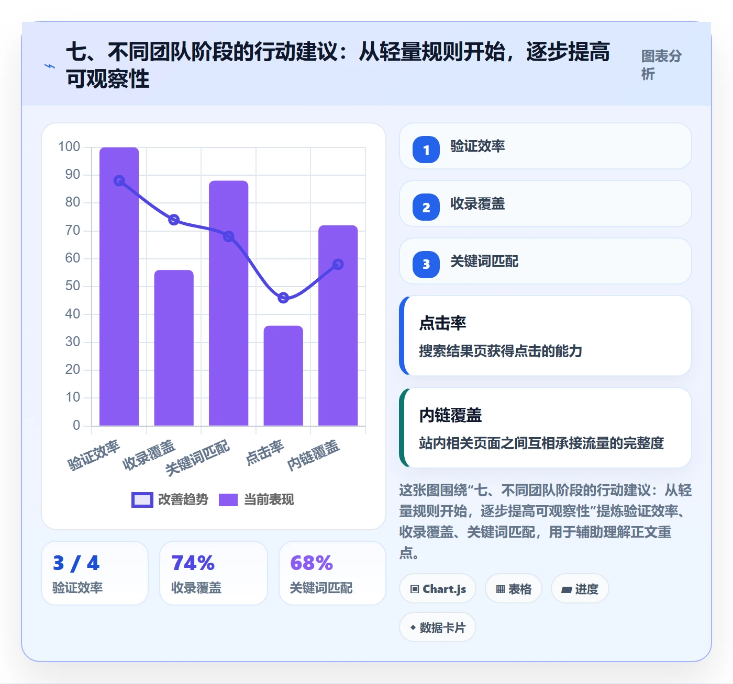Click the 图表分析 label in header
Screen dimensions: 733x684
(661, 65)
